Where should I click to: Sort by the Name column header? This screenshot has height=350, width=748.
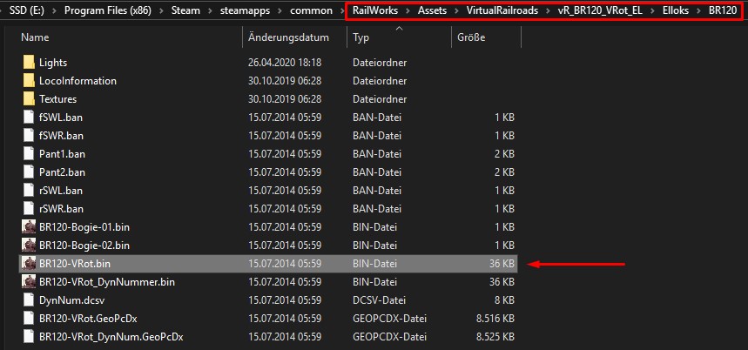pos(35,37)
